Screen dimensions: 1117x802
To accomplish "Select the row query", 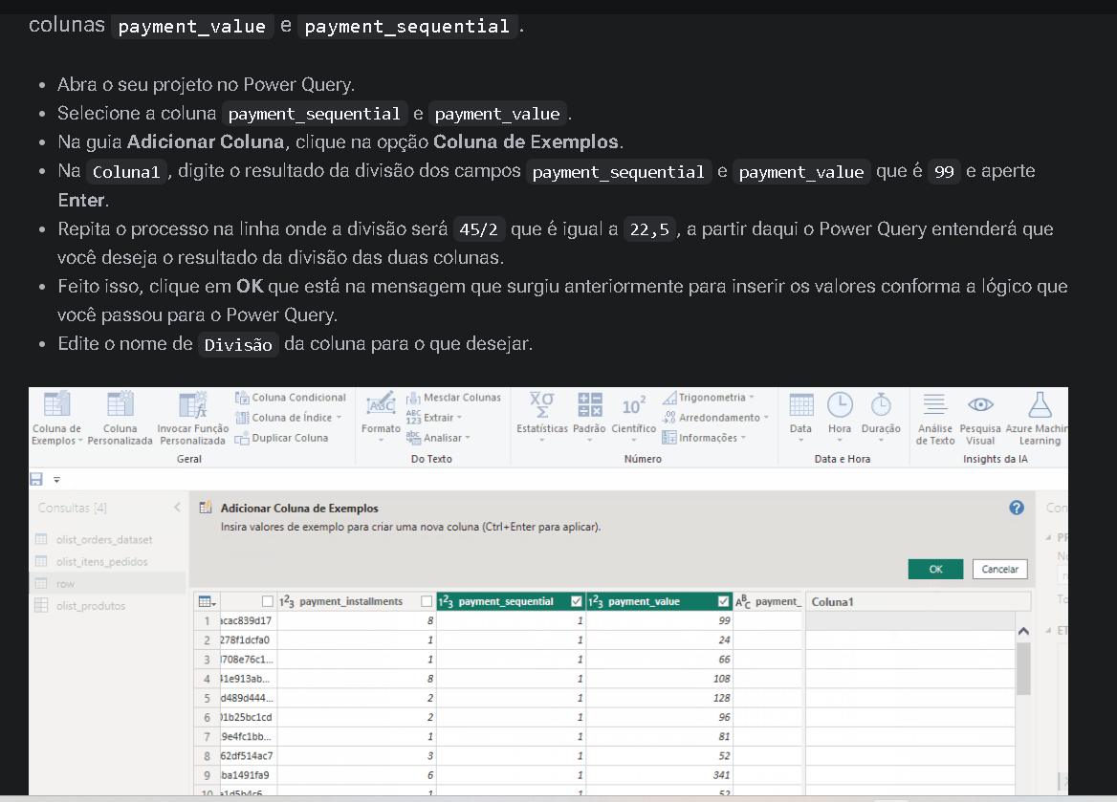I will coord(107,584).
